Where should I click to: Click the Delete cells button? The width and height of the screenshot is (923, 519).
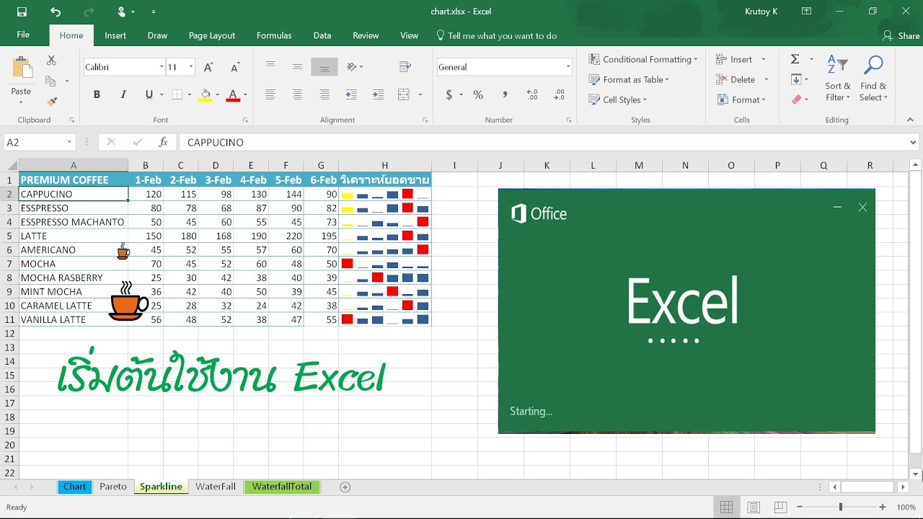pos(736,79)
